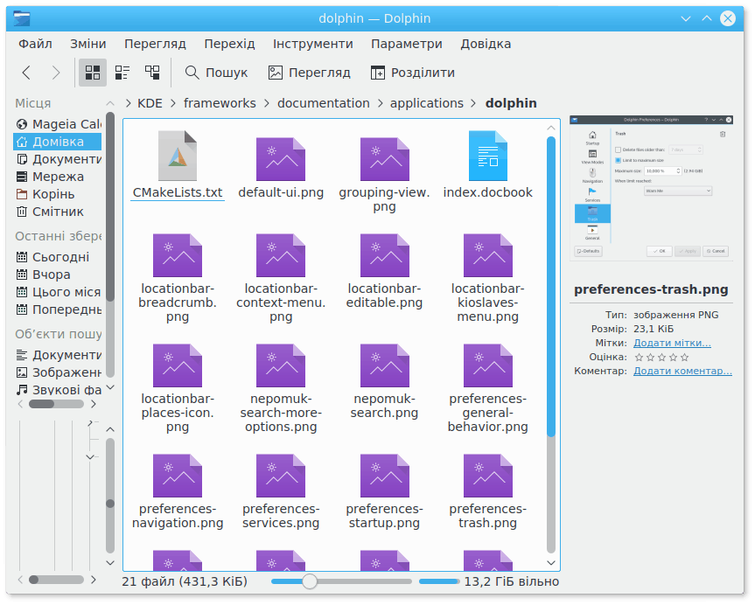Go back with the left arrow button
Screen dimensions: 755x605
(26, 73)
